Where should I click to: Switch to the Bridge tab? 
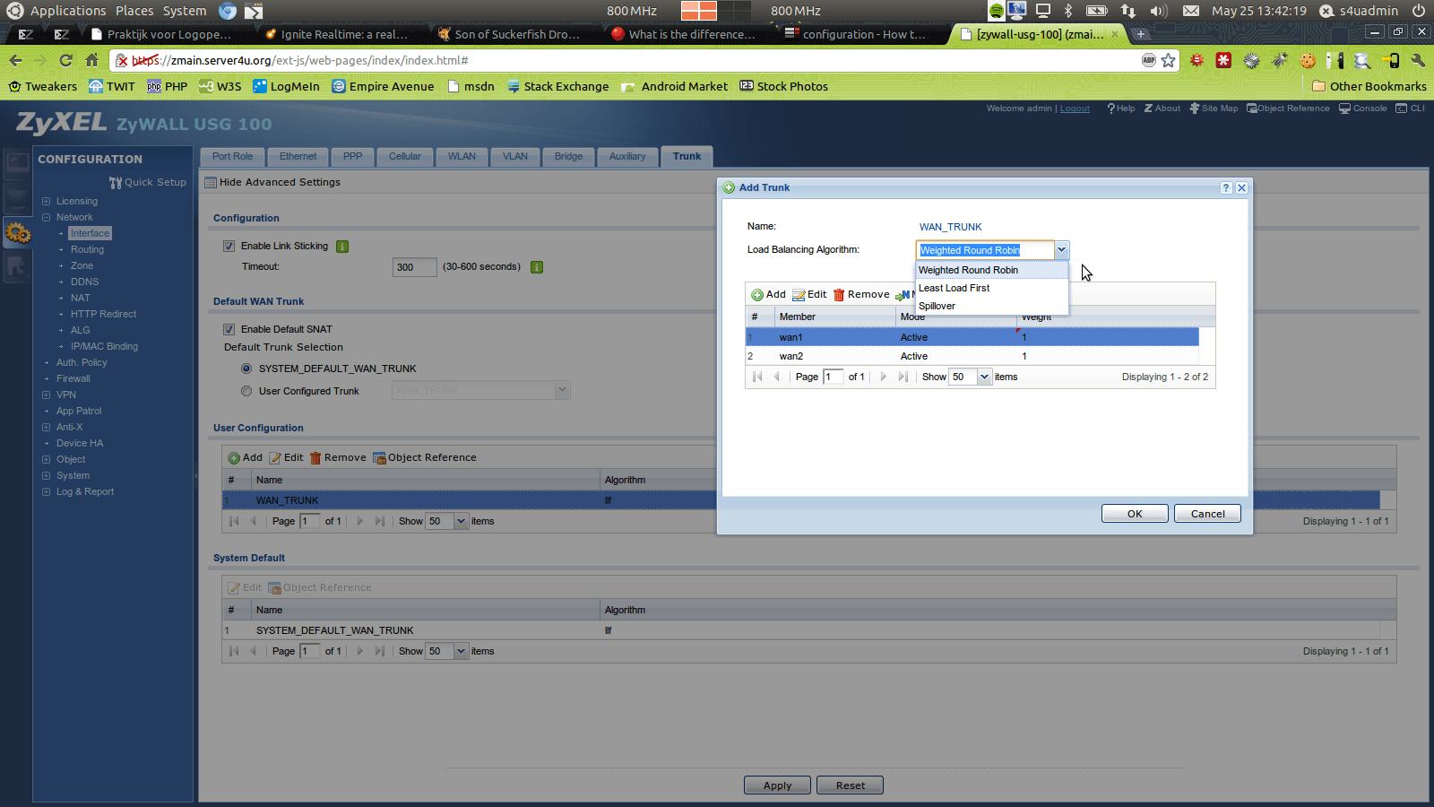(x=568, y=157)
